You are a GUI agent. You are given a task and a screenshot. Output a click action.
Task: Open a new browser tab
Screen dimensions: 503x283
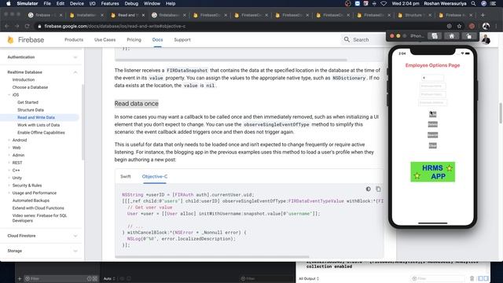coord(483,15)
